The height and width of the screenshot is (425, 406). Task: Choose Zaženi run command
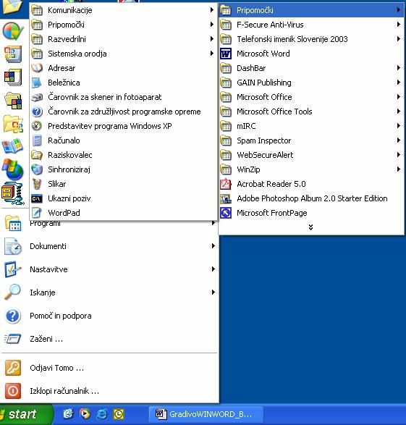click(109, 339)
